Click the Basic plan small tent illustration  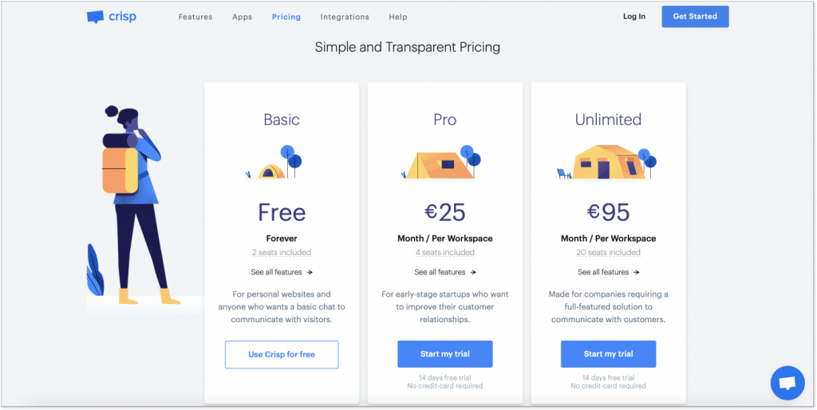[271, 171]
